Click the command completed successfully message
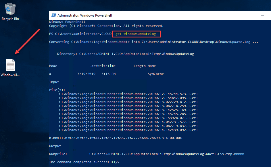The width and height of the screenshot is (271, 167). pos(84,162)
